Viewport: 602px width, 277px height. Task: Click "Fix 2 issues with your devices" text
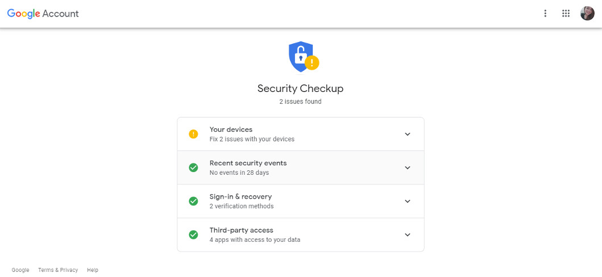pyautogui.click(x=252, y=139)
